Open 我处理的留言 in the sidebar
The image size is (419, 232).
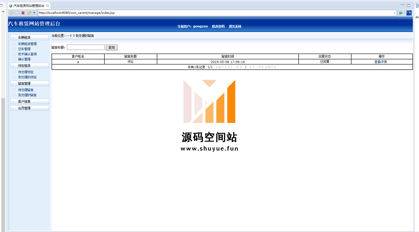point(27,95)
